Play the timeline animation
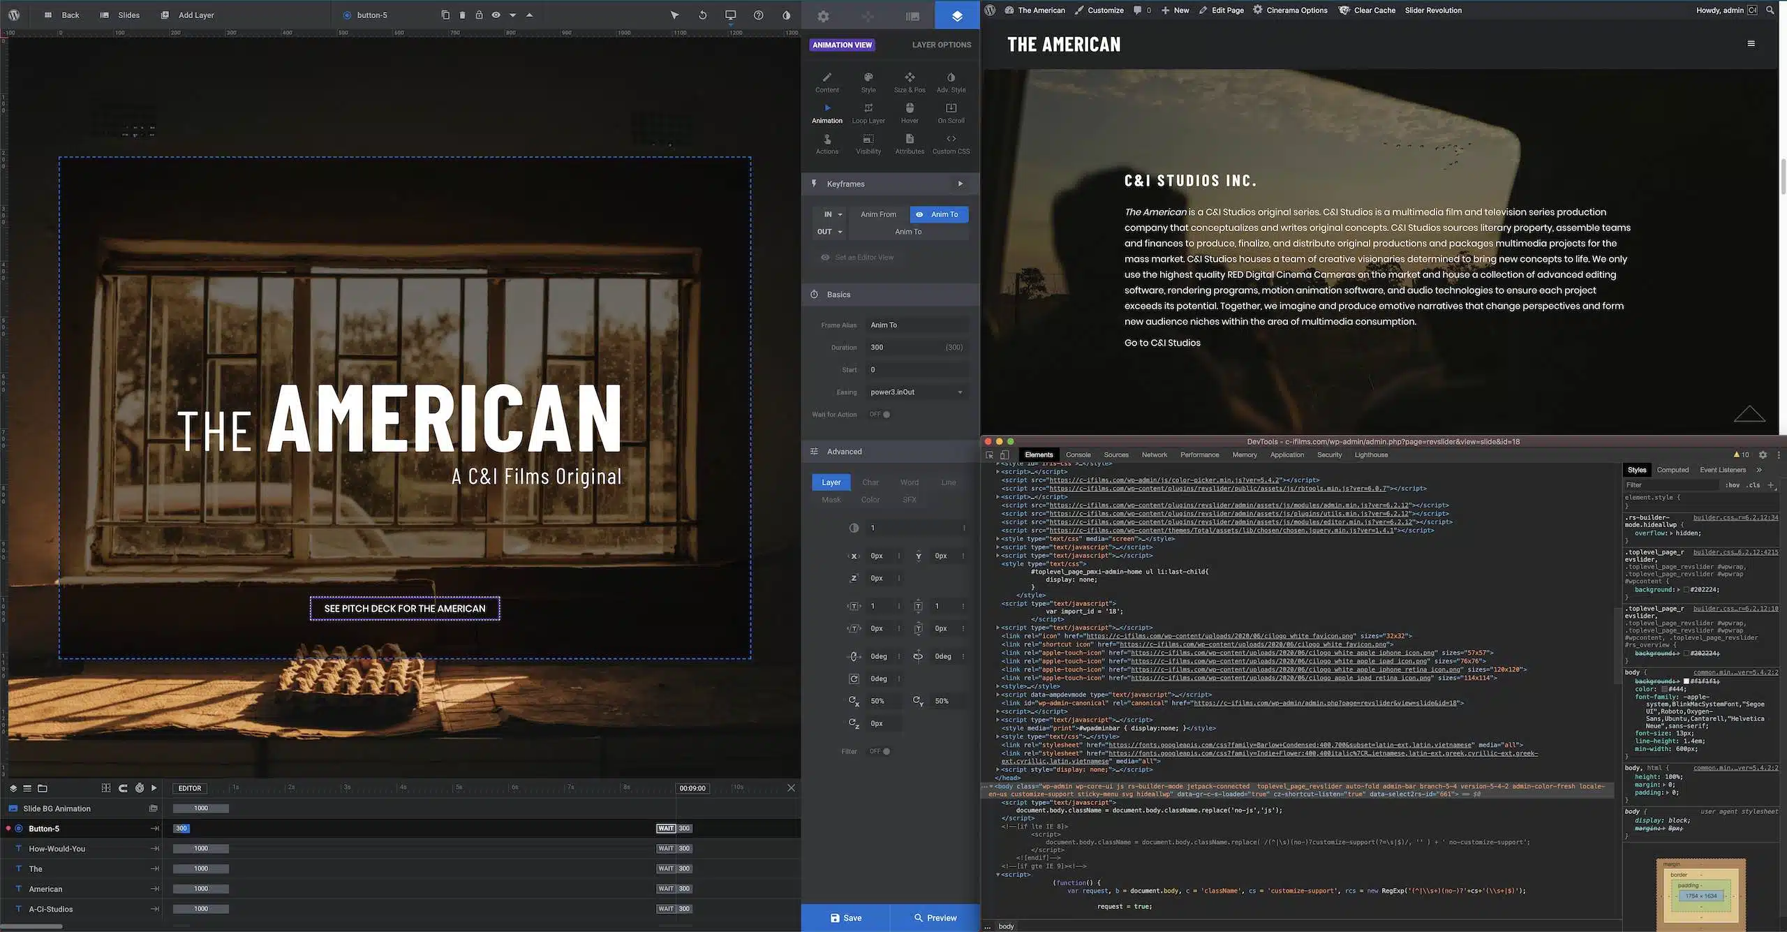 [x=154, y=787]
